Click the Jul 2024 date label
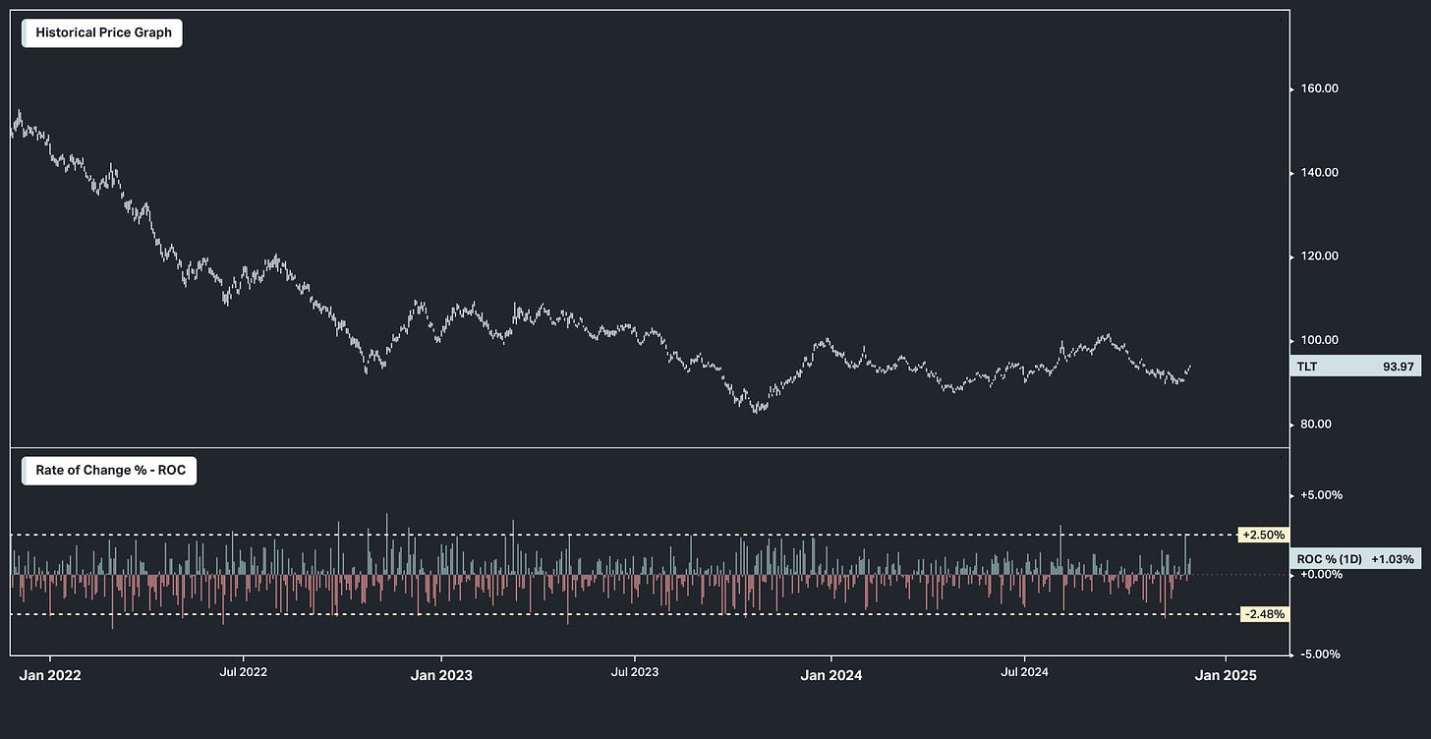 [x=1024, y=672]
